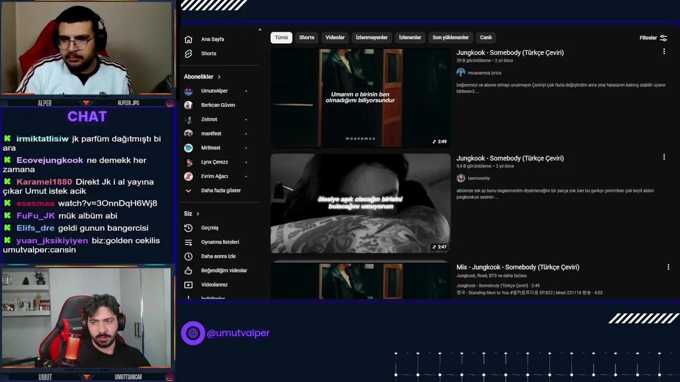The image size is (680, 382).
Task: Visit moanamoa lyrics channel name
Action: click(x=484, y=73)
